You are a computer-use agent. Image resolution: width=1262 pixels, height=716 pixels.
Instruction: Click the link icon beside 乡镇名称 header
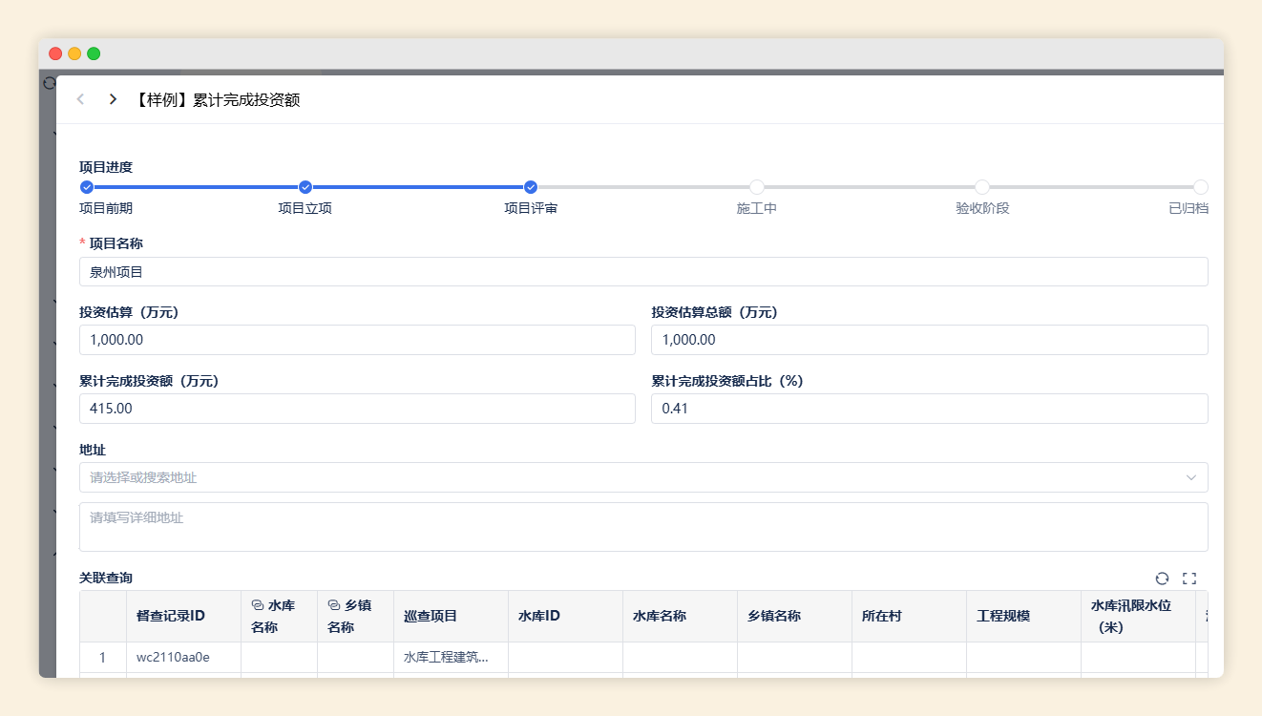tap(333, 605)
